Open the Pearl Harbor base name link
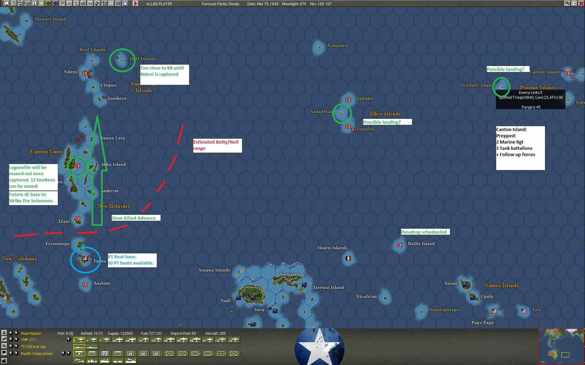This screenshot has width=585, height=365. click(31, 333)
